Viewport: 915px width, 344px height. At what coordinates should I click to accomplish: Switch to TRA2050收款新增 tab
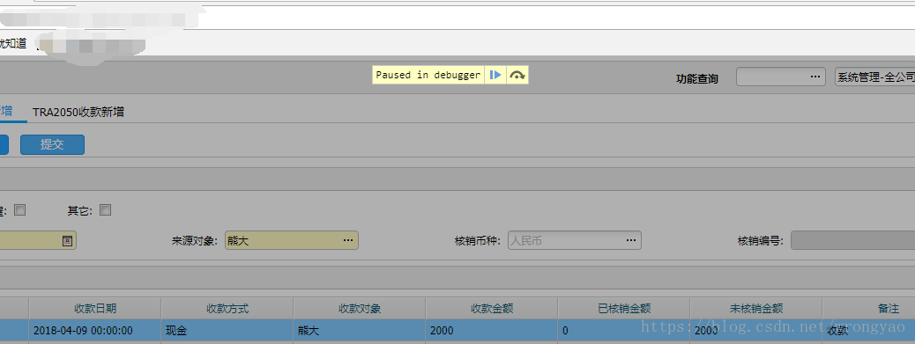pyautogui.click(x=78, y=113)
